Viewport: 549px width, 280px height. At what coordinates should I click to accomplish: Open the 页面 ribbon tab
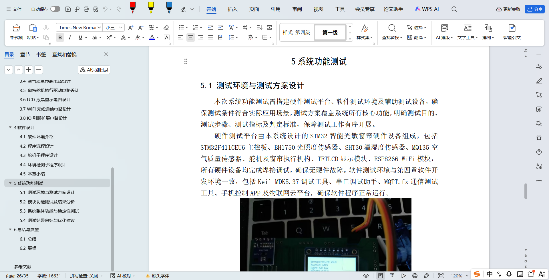(x=254, y=9)
